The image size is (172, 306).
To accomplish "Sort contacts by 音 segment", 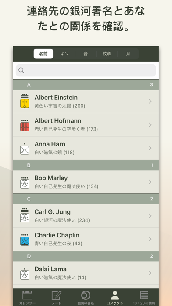I will point(86,54).
